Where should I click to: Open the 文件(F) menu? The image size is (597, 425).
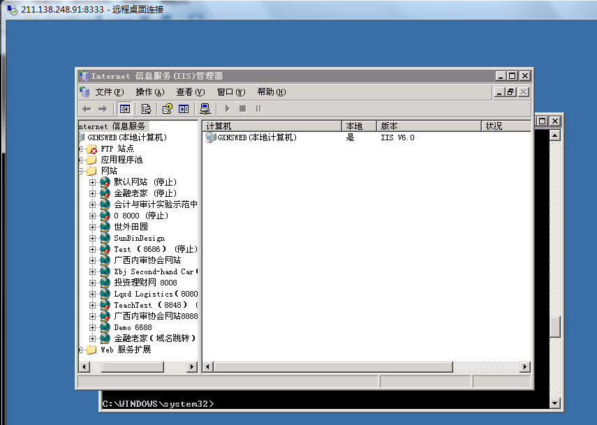click(x=109, y=92)
